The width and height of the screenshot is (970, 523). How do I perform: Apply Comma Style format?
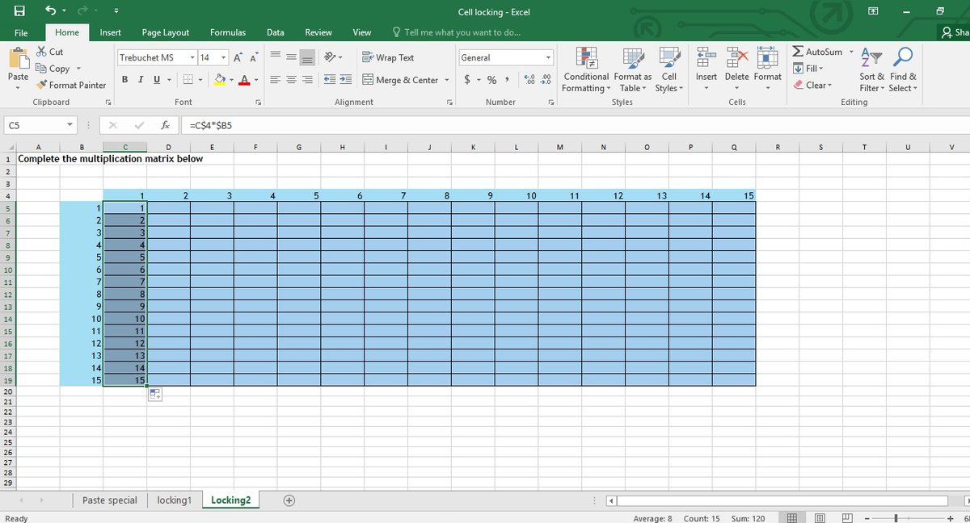point(507,79)
